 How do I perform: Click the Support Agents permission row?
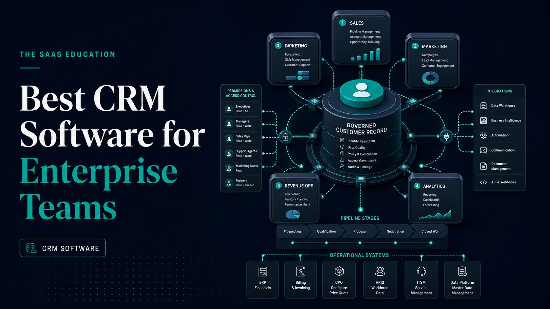click(241, 153)
